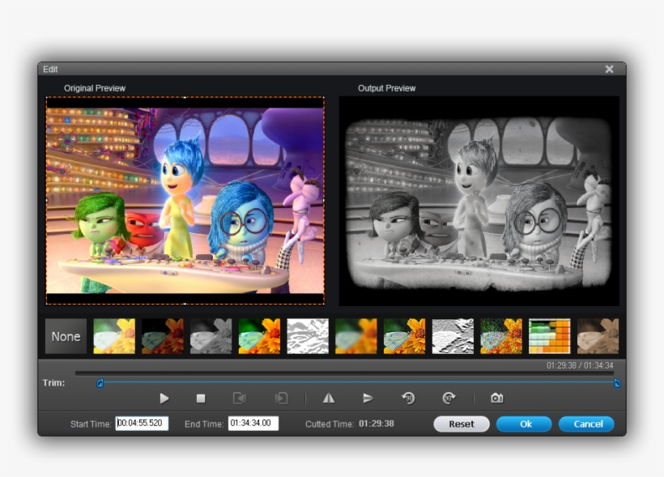The image size is (664, 477).
Task: Click the End Time input box
Action: pyautogui.click(x=253, y=422)
